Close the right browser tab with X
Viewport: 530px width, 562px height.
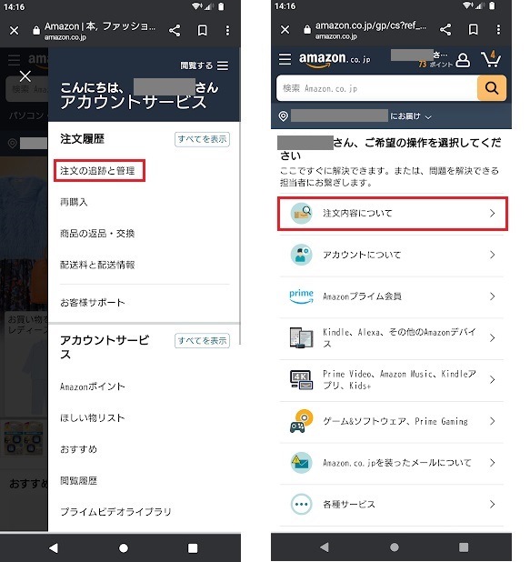point(285,30)
